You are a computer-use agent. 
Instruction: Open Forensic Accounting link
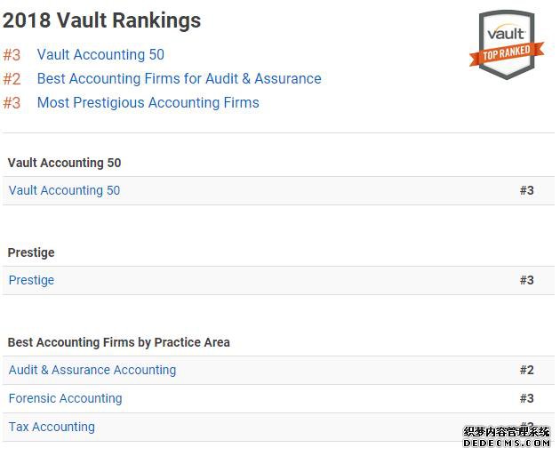tap(66, 398)
